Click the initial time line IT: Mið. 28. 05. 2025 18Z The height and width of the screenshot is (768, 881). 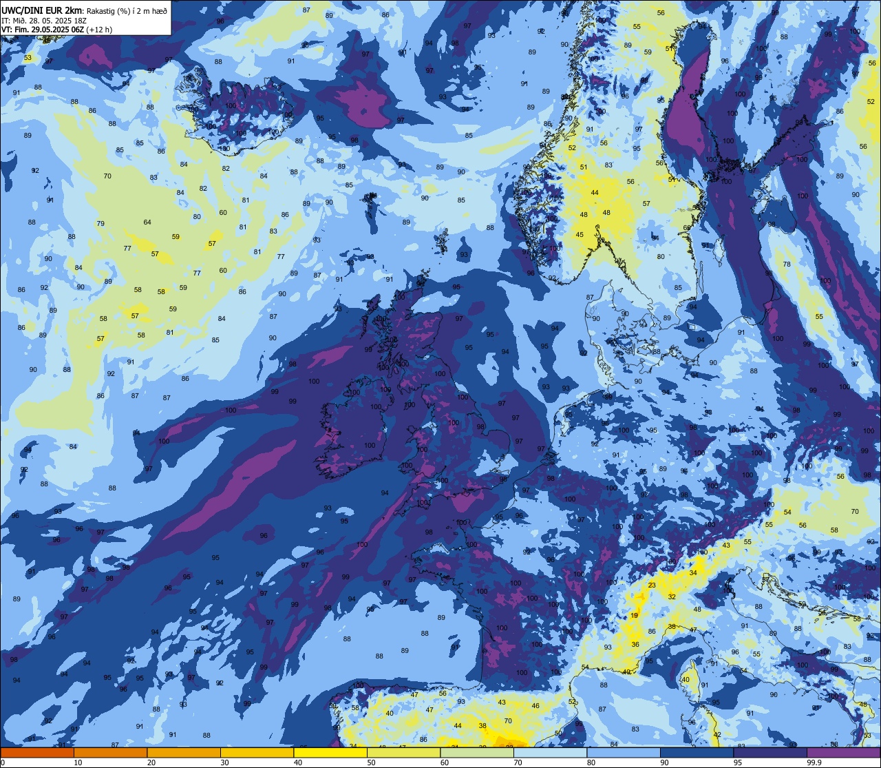tap(43, 21)
